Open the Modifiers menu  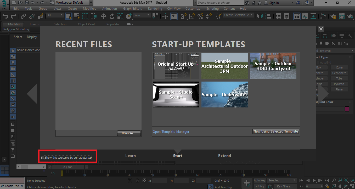click(x=89, y=9)
